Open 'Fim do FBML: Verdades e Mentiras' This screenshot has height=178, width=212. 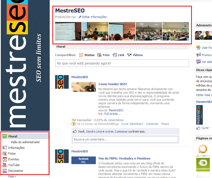point(124,158)
